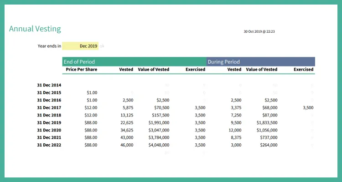Screen dimensions: 342x182
Task: Select the '31 Dec 2018' row label
Action: [49, 115]
